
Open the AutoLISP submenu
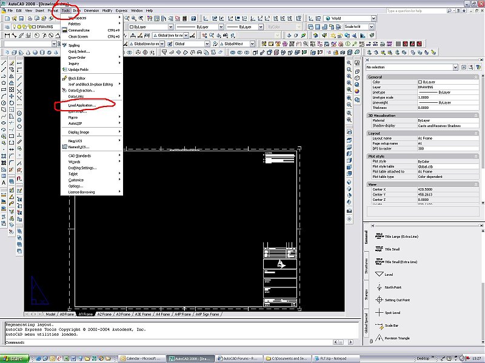coord(92,123)
